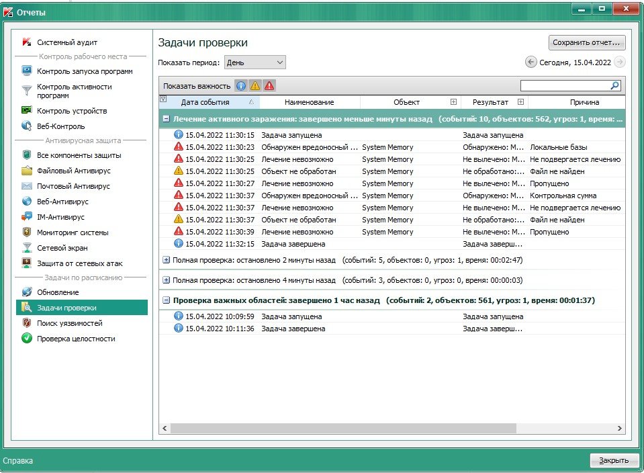
Task: Open the Почтовый Антивирус envelope icon
Action: pos(27,186)
